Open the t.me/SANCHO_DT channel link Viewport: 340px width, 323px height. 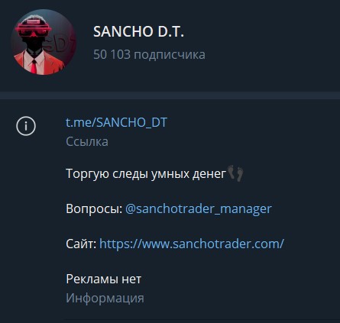pos(116,122)
